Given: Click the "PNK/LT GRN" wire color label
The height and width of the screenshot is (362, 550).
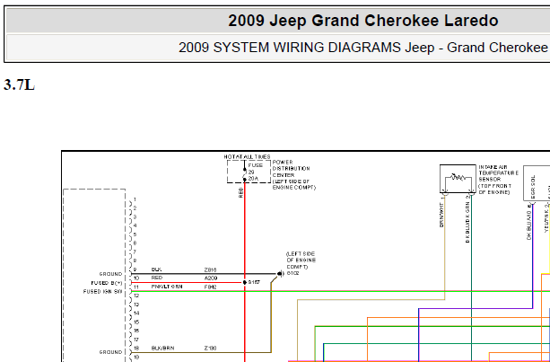Looking at the screenshot, I should [x=167, y=287].
